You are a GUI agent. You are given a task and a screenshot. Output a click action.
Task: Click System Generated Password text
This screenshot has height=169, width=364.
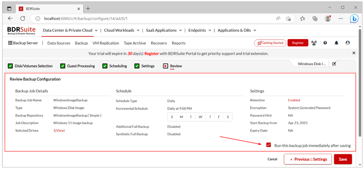coord(309,108)
